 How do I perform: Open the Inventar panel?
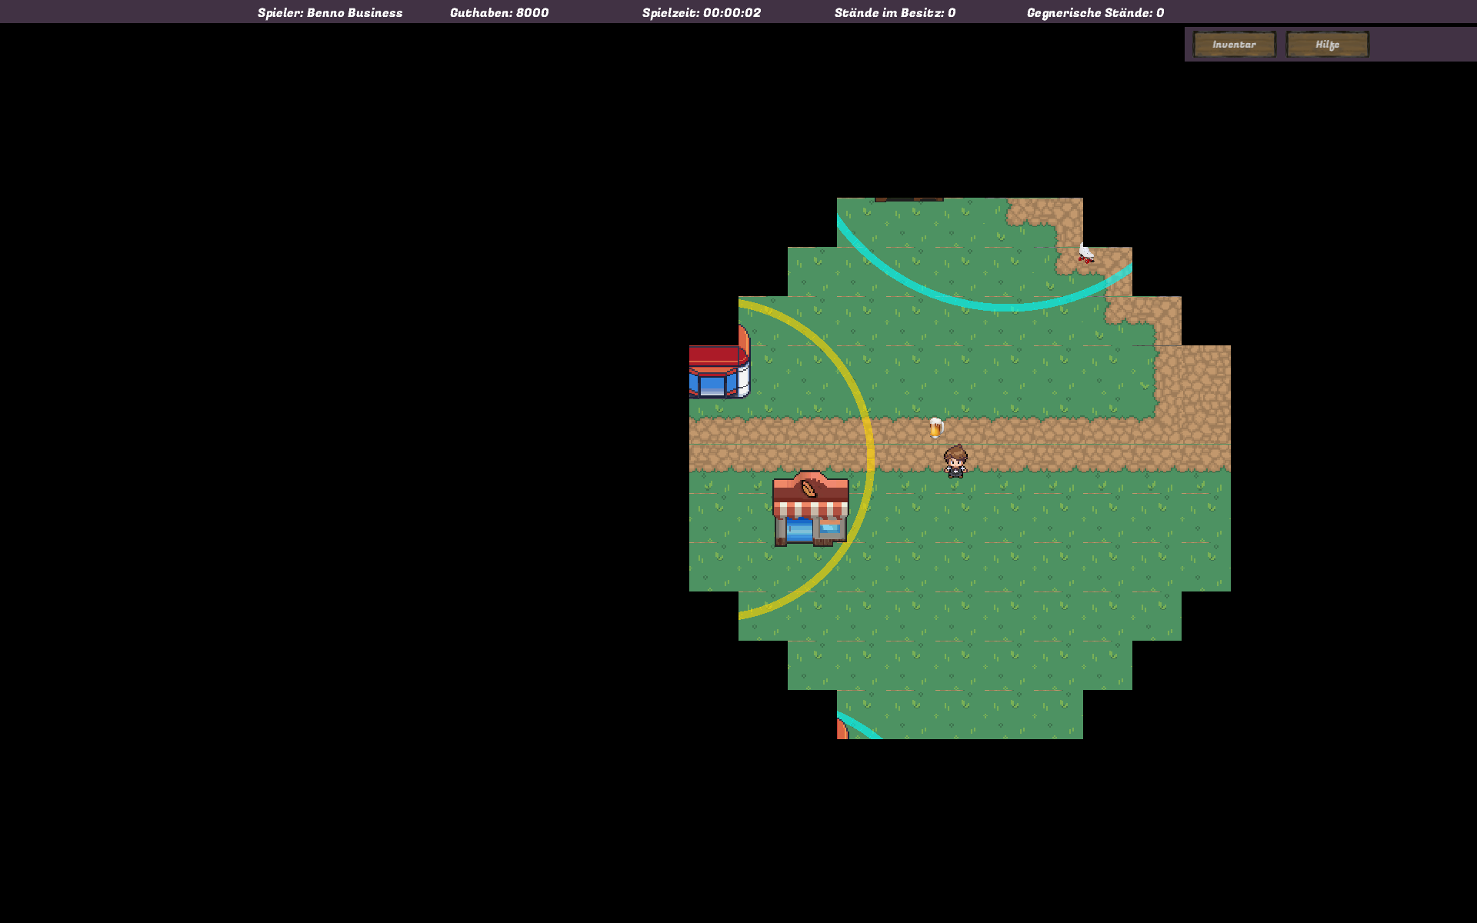[1234, 45]
